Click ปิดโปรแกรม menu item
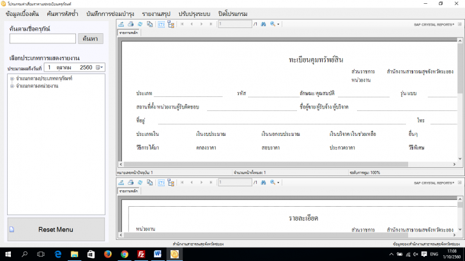Screen dimensions: 465x261 point(232,14)
